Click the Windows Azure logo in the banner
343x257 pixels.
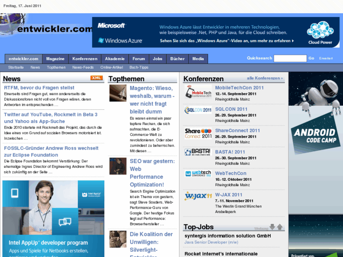pos(120,41)
